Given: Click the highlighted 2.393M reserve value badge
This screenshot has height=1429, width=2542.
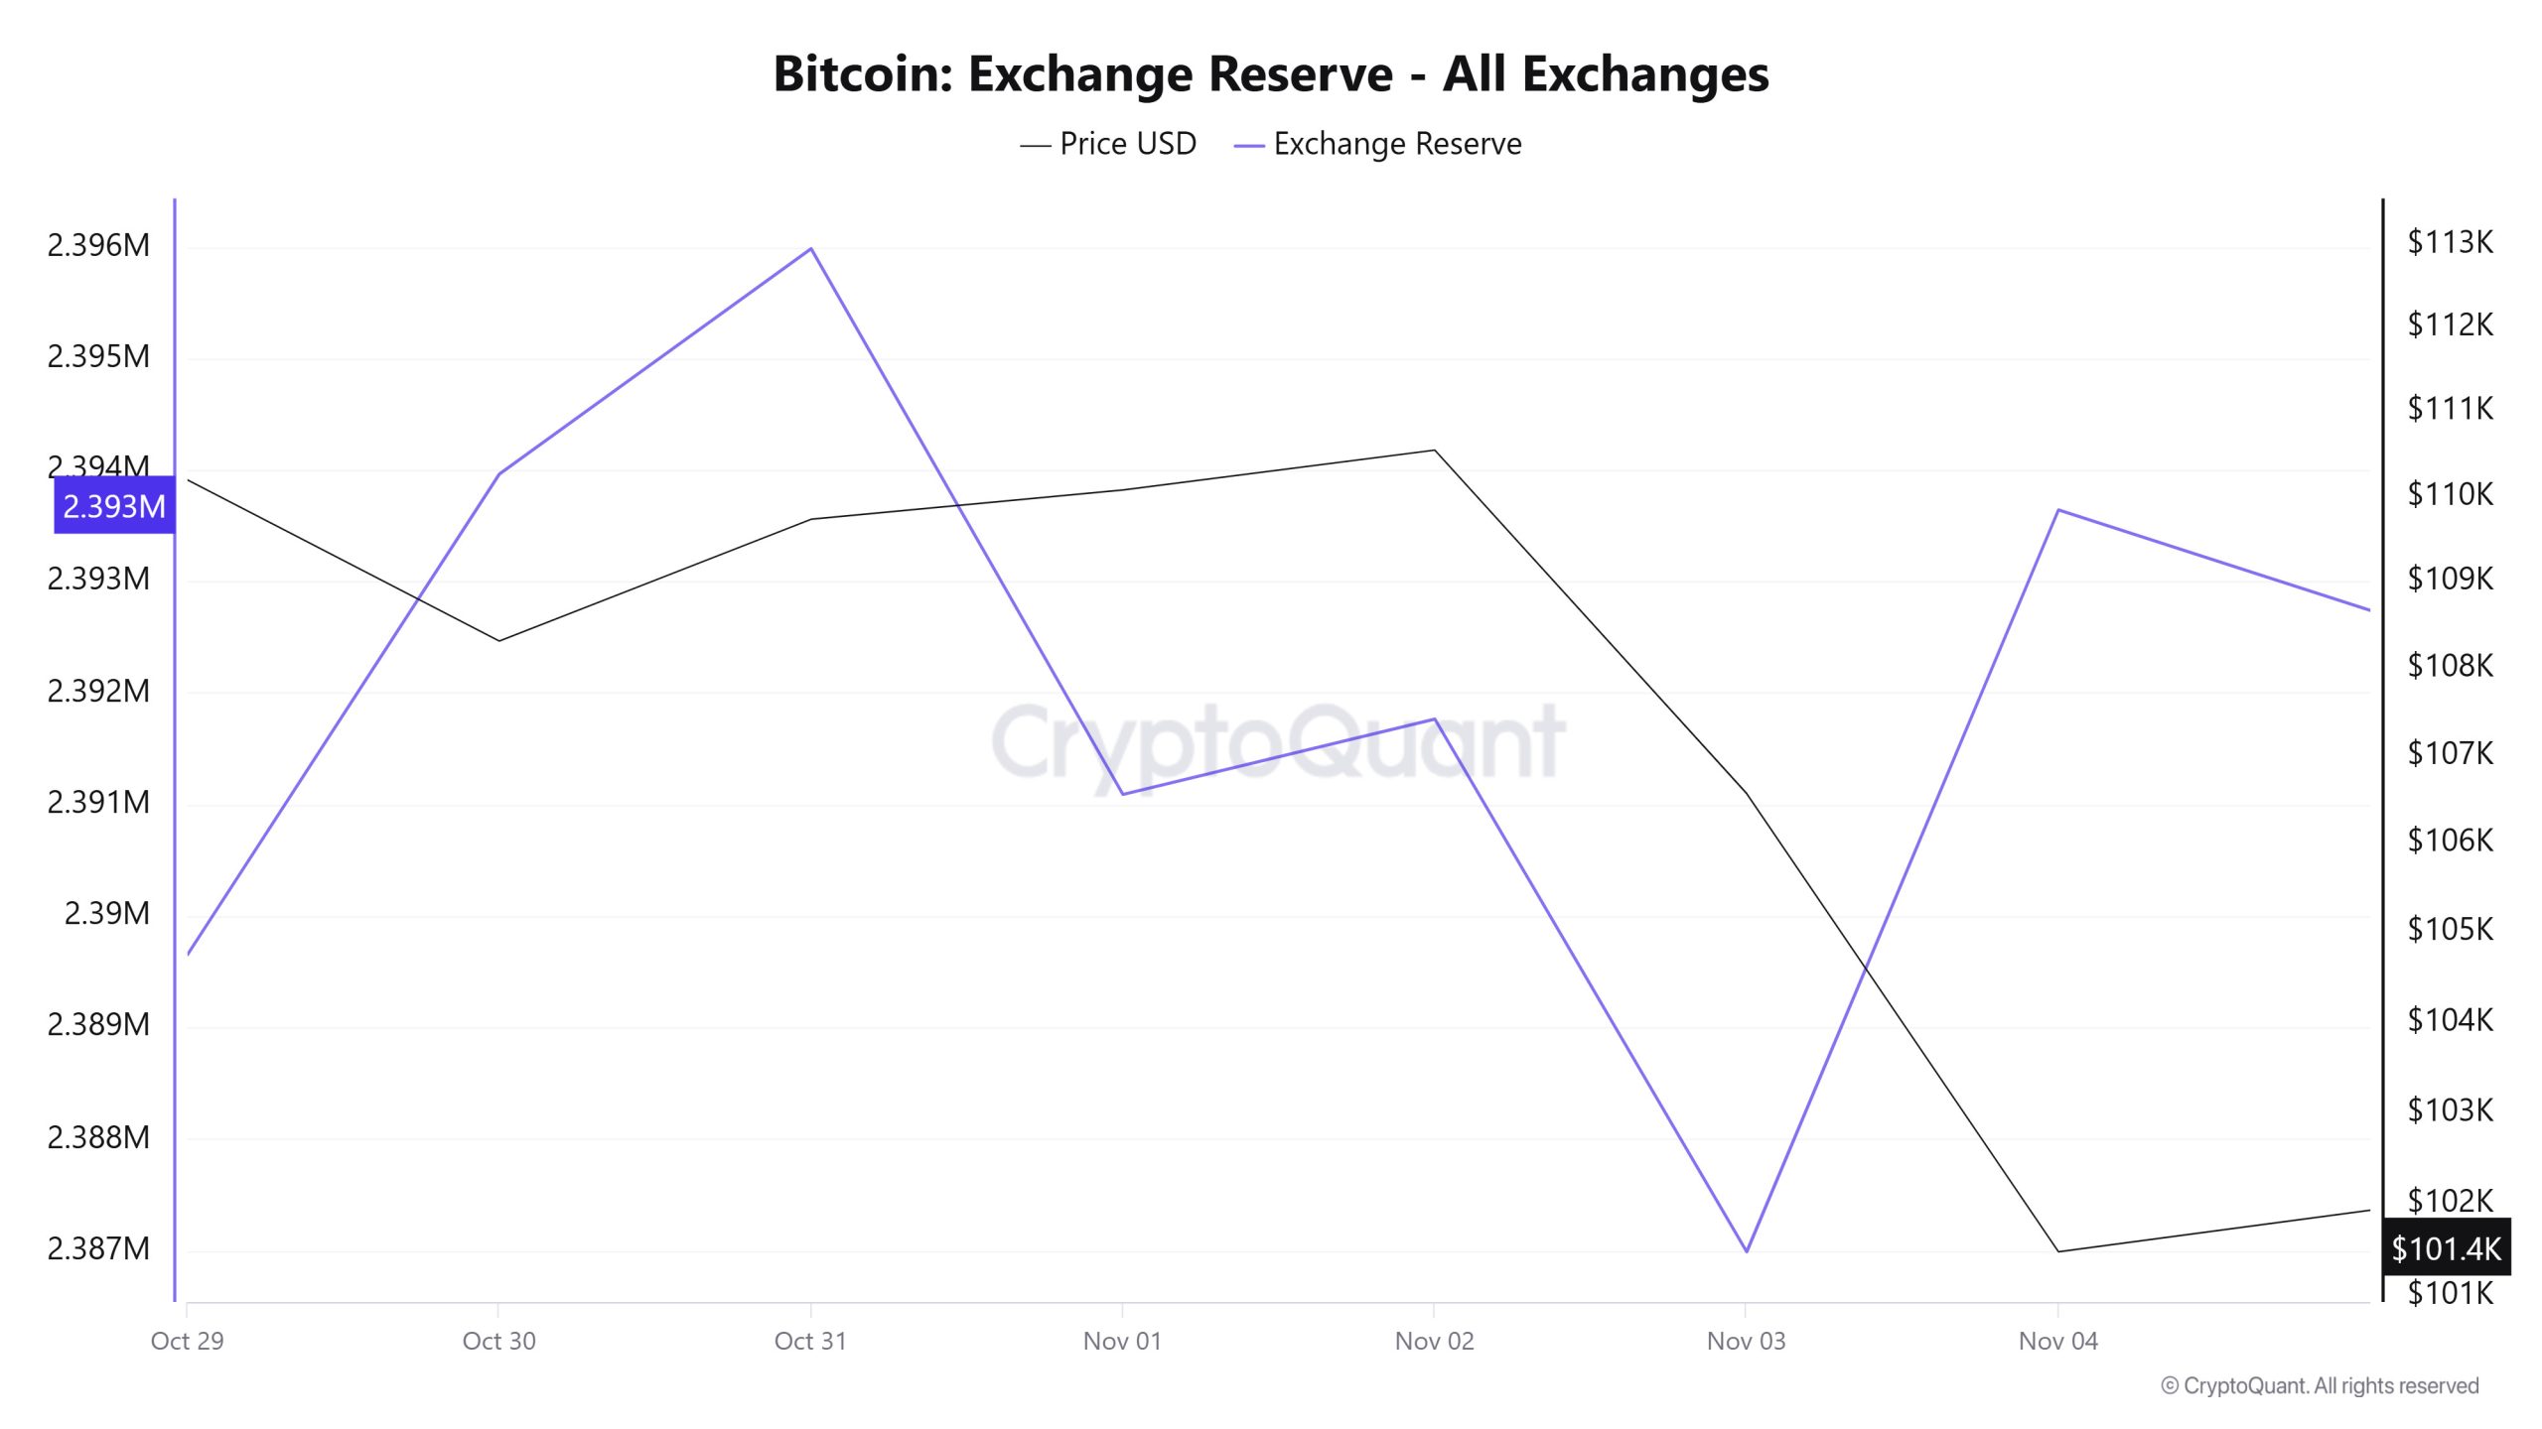Looking at the screenshot, I should point(114,506).
